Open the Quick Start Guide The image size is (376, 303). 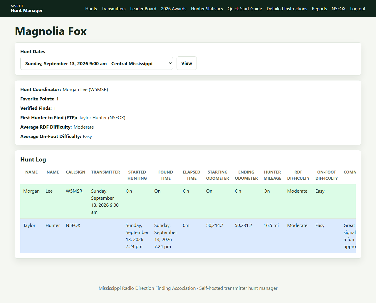pyautogui.click(x=245, y=9)
